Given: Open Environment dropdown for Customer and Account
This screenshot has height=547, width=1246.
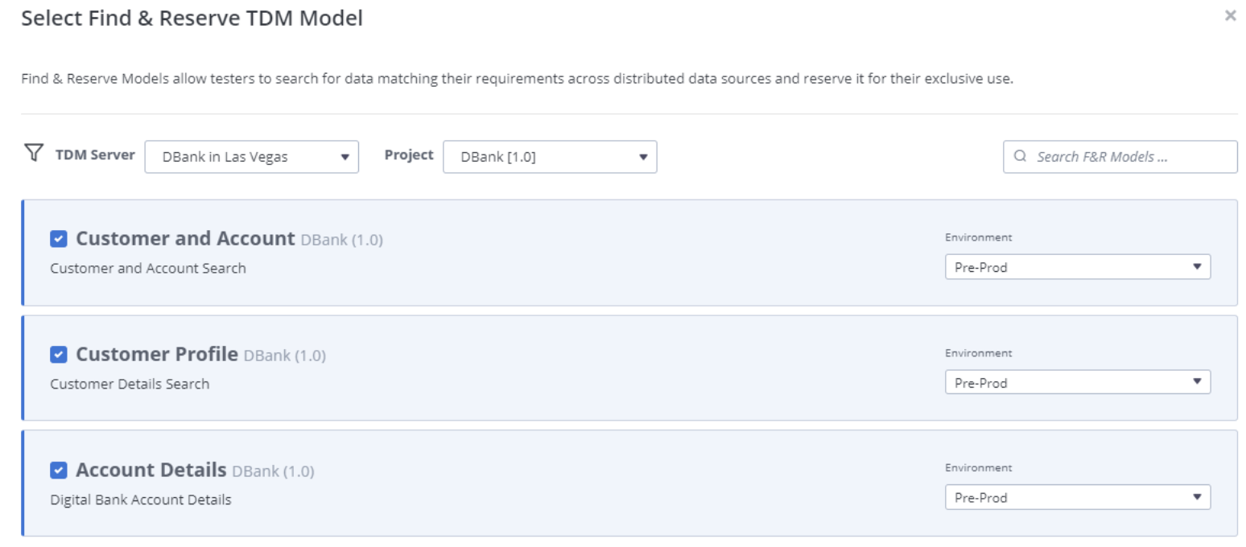Looking at the screenshot, I should click(1078, 267).
